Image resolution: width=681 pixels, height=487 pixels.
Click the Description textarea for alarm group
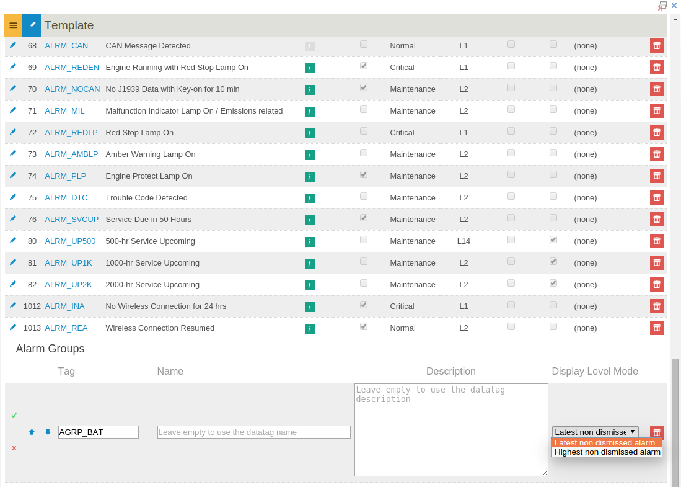click(x=451, y=429)
